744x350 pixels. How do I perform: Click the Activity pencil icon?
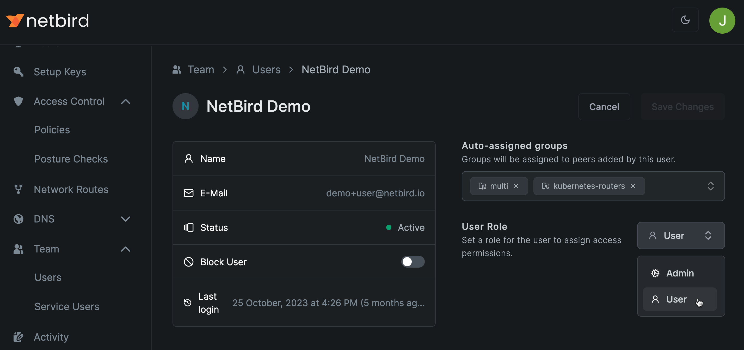(x=19, y=337)
